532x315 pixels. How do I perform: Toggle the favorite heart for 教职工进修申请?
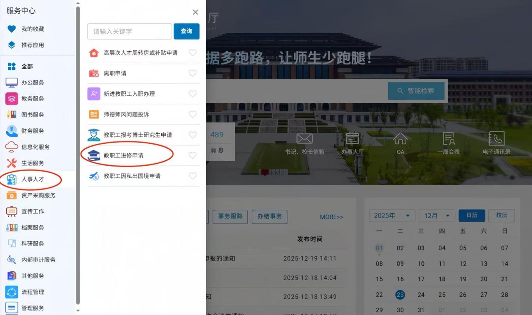coord(193,156)
